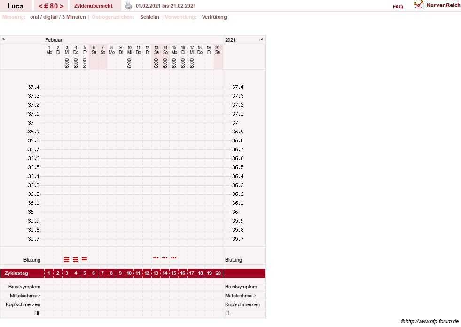Select cycle day 10 in Zyklustag row
Viewport: 461px width, 327px height.
[x=129, y=273]
